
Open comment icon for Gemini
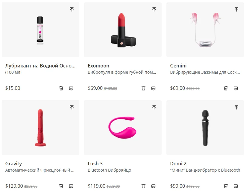coord(236,88)
